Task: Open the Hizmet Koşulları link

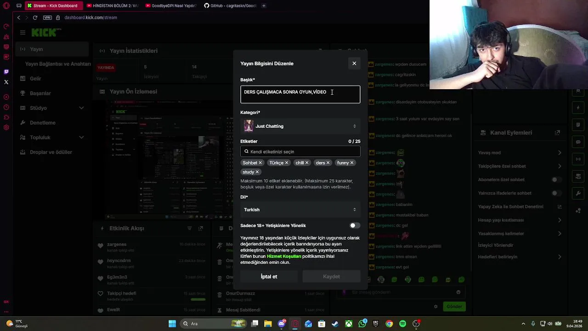Action: click(284, 257)
